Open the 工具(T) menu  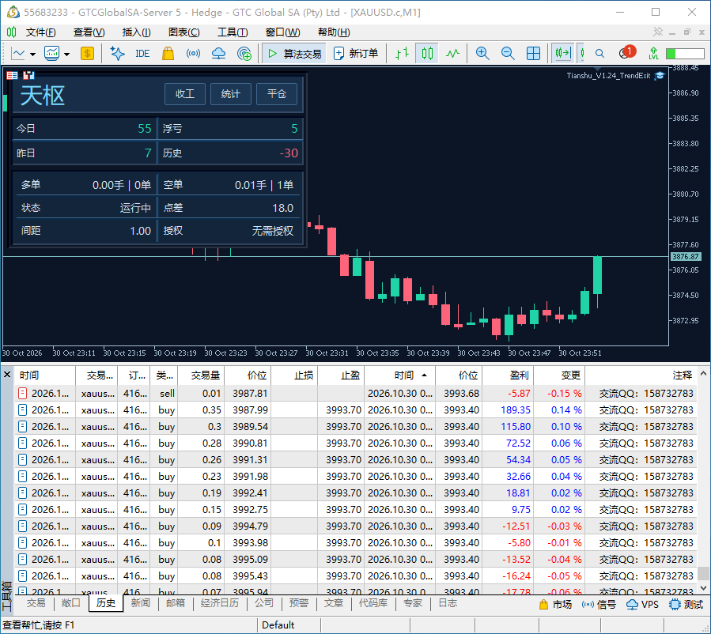click(x=233, y=32)
